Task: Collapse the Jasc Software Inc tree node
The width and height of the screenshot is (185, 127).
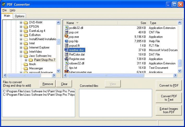Action: [x=21, y=56]
